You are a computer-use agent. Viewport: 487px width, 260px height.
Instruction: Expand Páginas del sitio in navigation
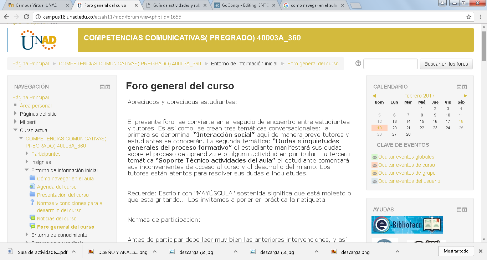(x=15, y=114)
